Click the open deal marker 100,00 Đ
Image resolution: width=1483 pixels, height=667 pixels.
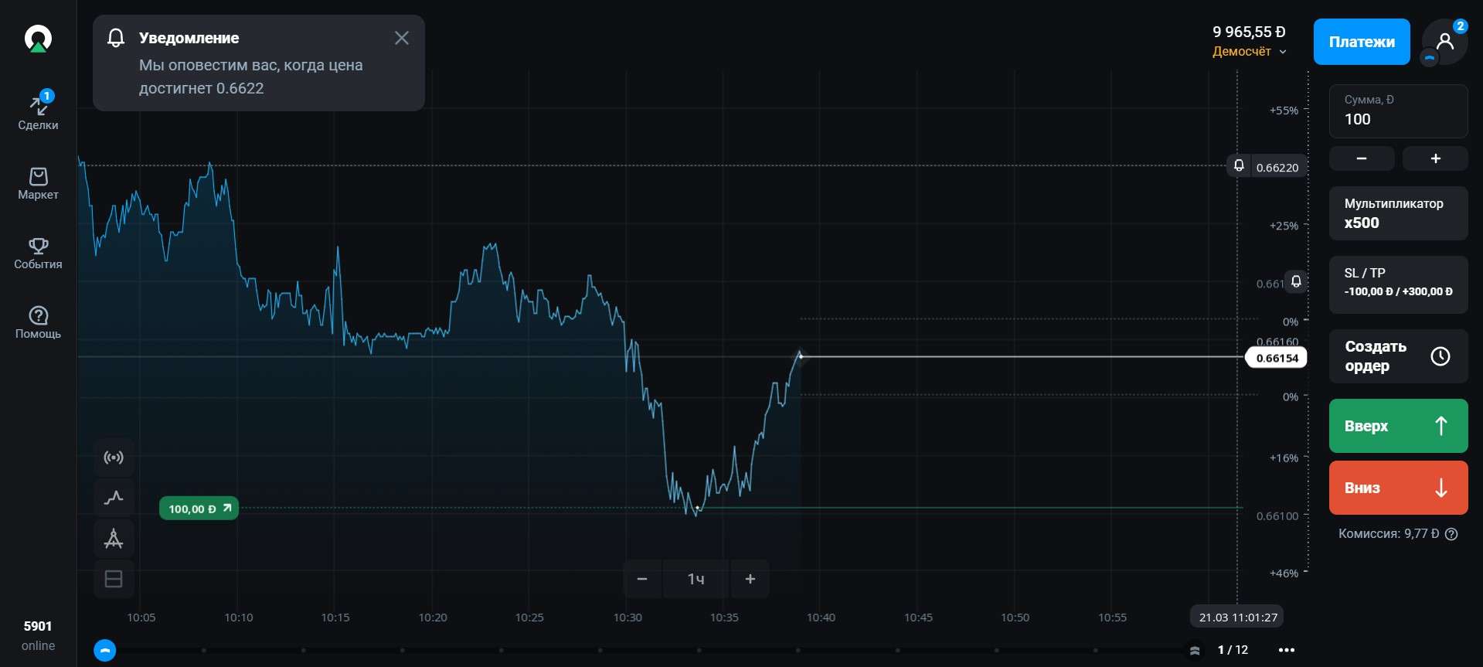(199, 509)
